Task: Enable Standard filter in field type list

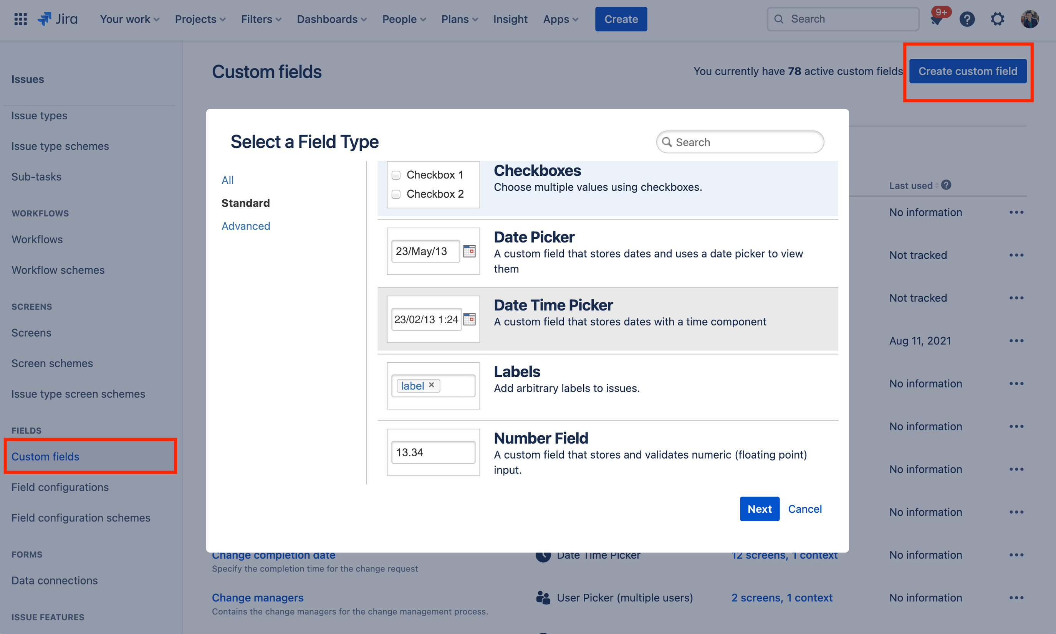Action: (245, 202)
